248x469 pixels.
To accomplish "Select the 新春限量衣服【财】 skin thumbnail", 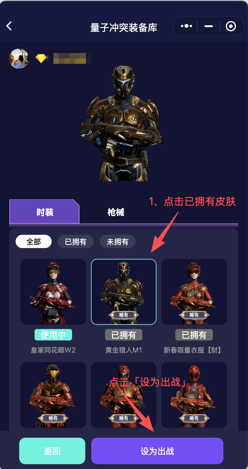I will (x=194, y=292).
